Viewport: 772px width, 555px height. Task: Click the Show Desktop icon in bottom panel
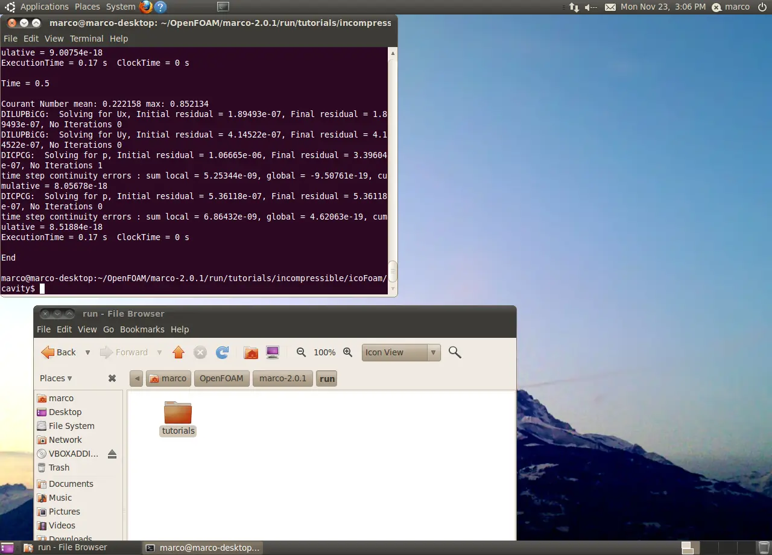7,548
